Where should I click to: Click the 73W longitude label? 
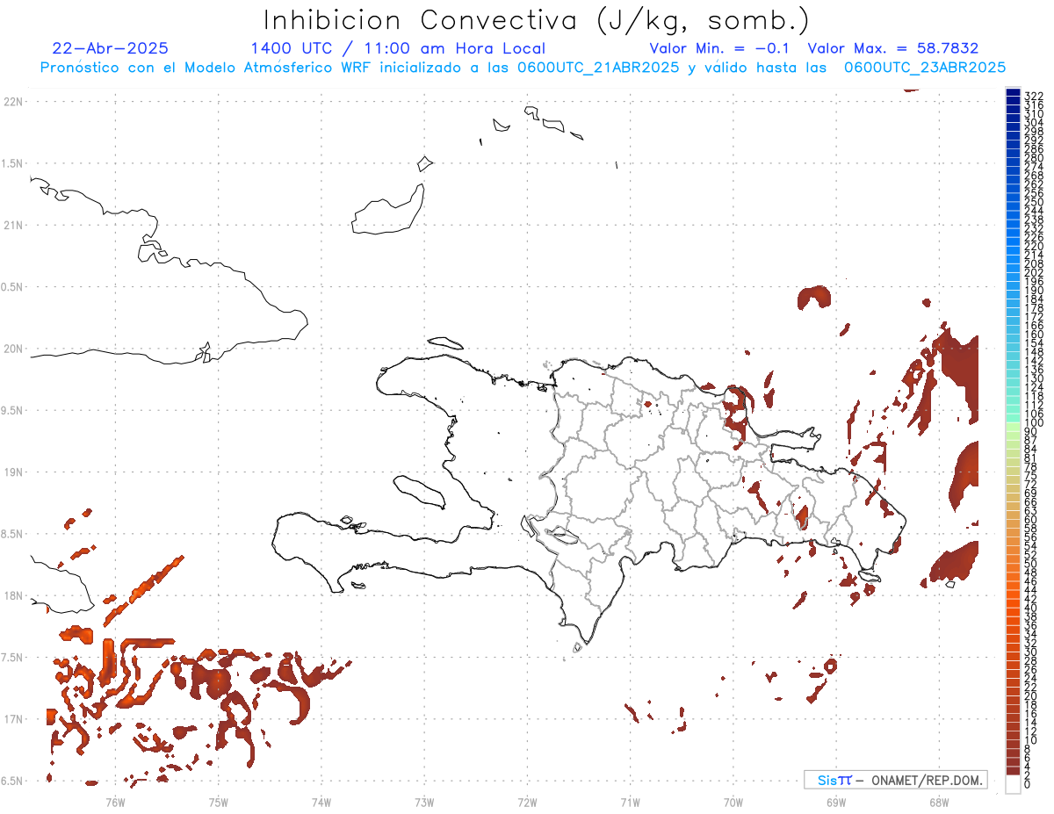pos(424,801)
